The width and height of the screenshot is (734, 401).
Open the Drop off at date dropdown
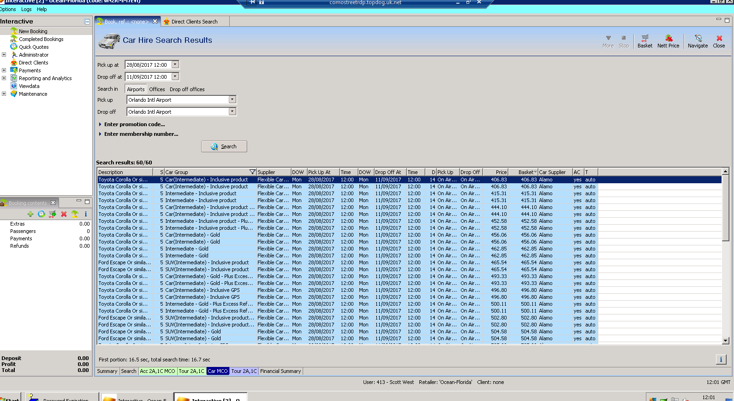tap(175, 76)
